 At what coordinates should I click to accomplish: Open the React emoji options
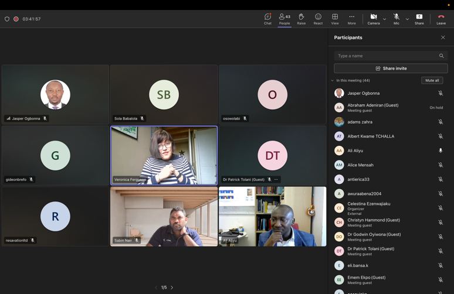(318, 19)
